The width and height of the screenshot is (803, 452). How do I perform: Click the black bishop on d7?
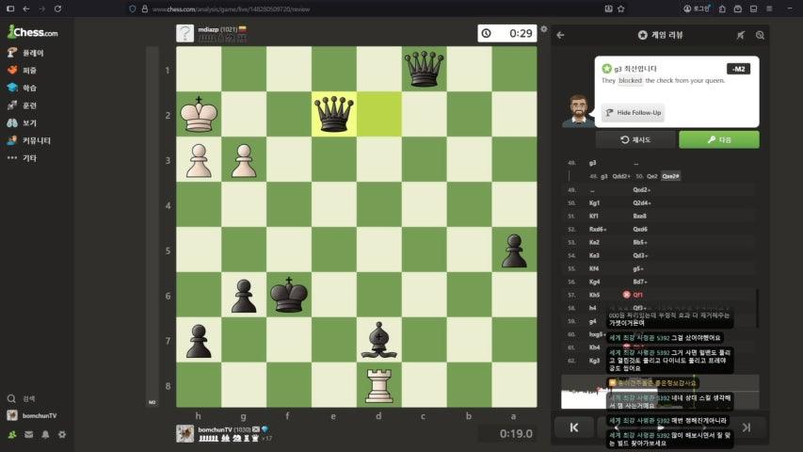coord(379,340)
